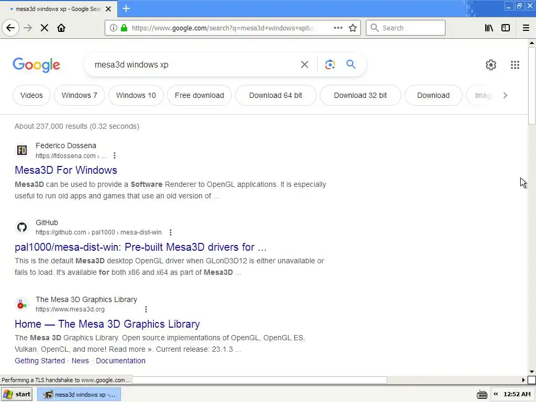The width and height of the screenshot is (536, 402).
Task: Select the Download 32 bit chip
Action: [x=360, y=95]
